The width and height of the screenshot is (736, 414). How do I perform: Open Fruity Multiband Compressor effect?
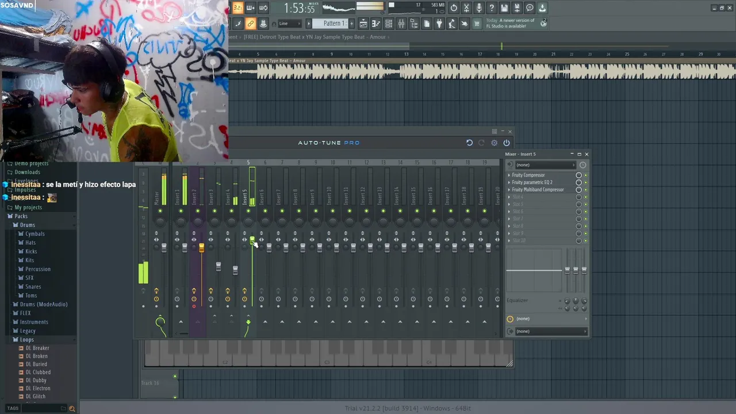(x=538, y=190)
